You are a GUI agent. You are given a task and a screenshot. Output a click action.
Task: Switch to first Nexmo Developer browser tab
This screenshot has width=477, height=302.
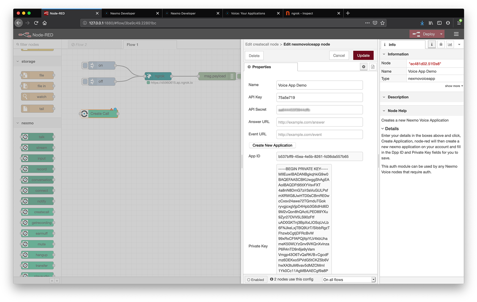(x=132, y=13)
